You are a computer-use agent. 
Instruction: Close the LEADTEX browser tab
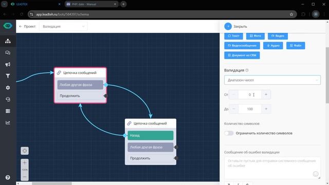(x=60, y=4)
